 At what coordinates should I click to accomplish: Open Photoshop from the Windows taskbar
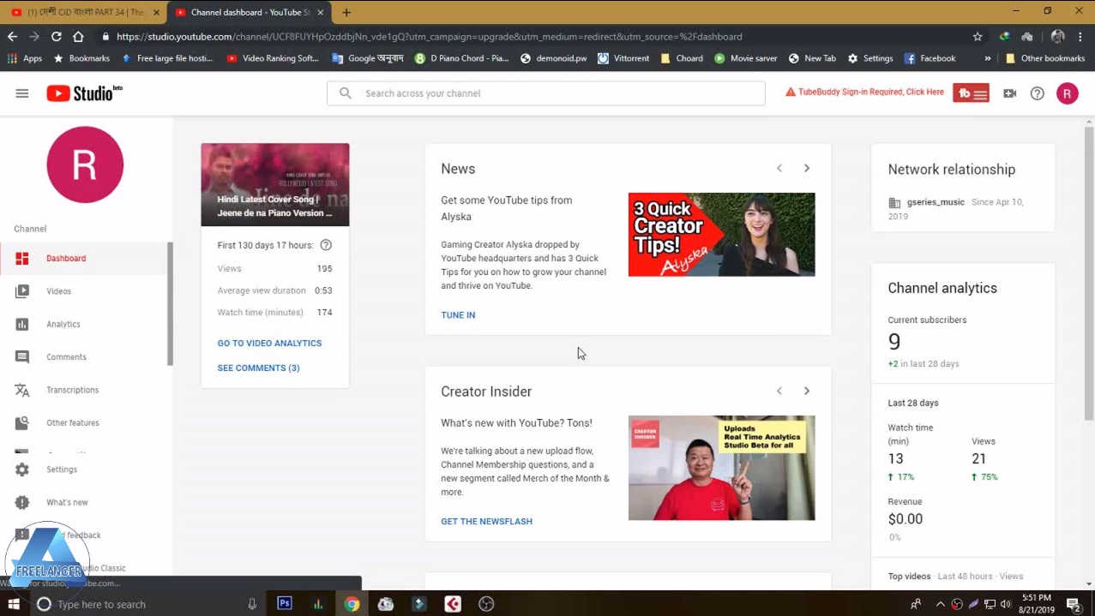(285, 604)
